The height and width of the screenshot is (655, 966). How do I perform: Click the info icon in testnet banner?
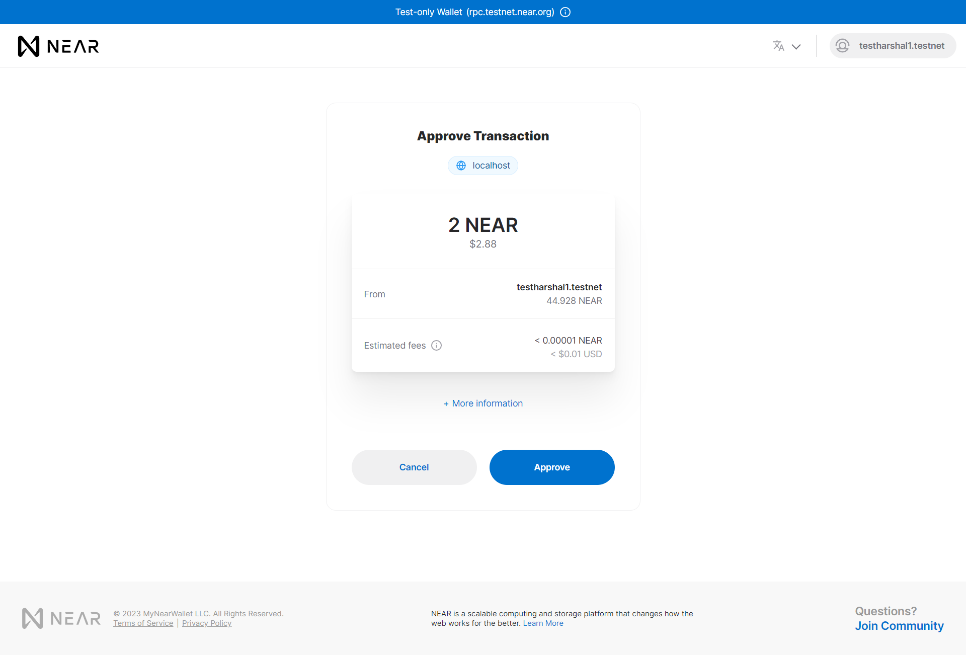[x=566, y=12]
